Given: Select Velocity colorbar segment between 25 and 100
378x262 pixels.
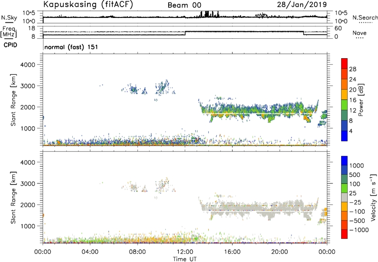Looking at the screenshot, I should pos(344,188).
